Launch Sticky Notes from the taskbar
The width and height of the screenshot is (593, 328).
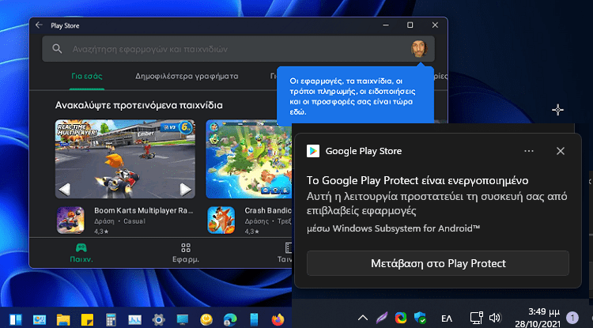[x=87, y=319]
